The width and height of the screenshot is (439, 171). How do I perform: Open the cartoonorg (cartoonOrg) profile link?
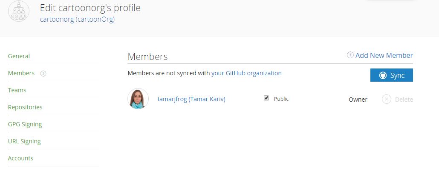tap(77, 20)
